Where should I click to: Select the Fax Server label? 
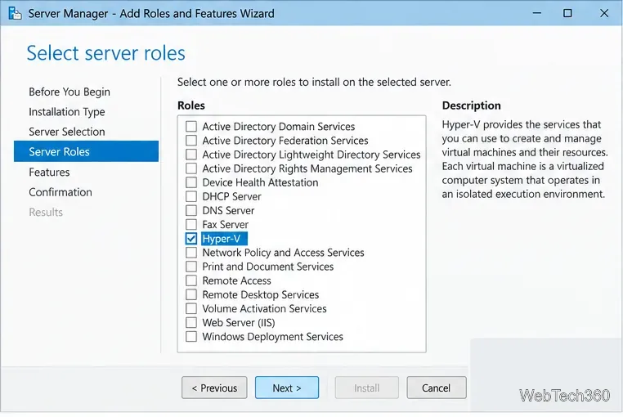(226, 224)
